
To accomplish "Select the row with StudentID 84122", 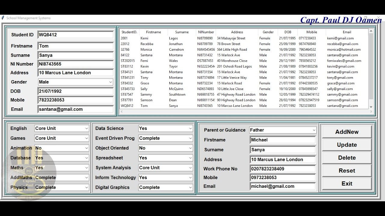I will click(244, 55).
